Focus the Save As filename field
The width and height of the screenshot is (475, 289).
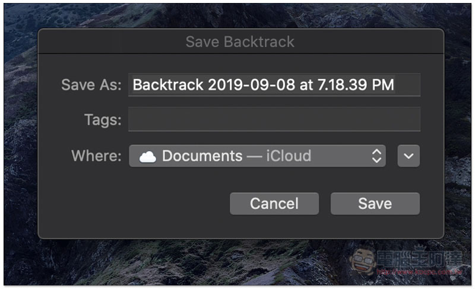[x=274, y=85]
